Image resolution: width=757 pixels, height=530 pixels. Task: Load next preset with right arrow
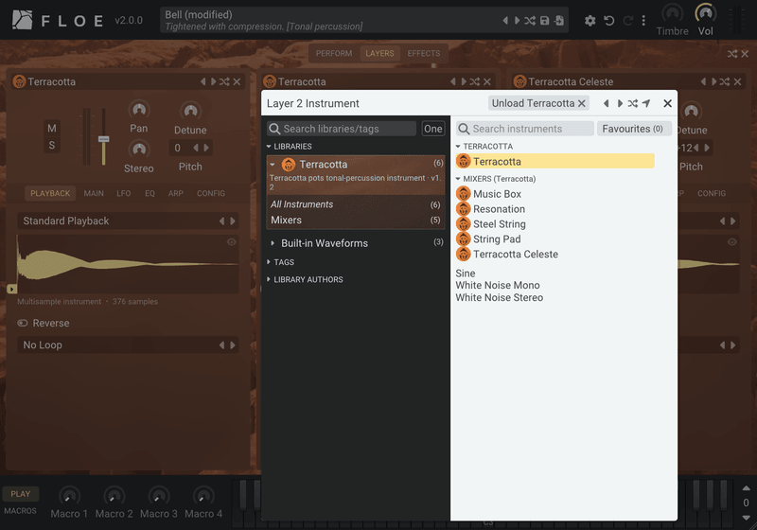[x=518, y=20]
